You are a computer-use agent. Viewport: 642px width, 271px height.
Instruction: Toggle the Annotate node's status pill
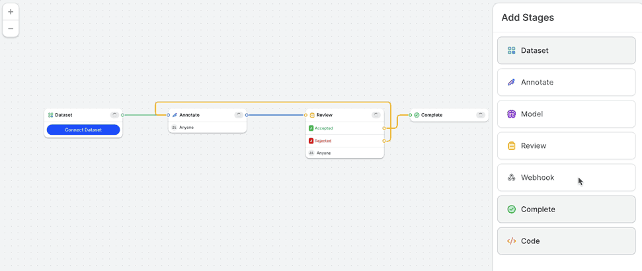[x=239, y=115]
